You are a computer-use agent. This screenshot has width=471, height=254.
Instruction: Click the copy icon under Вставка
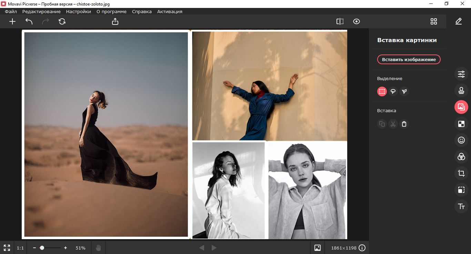(382, 124)
